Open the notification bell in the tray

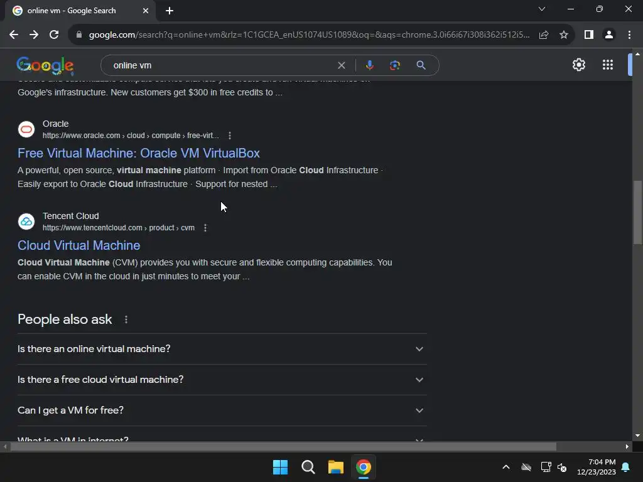(626, 467)
